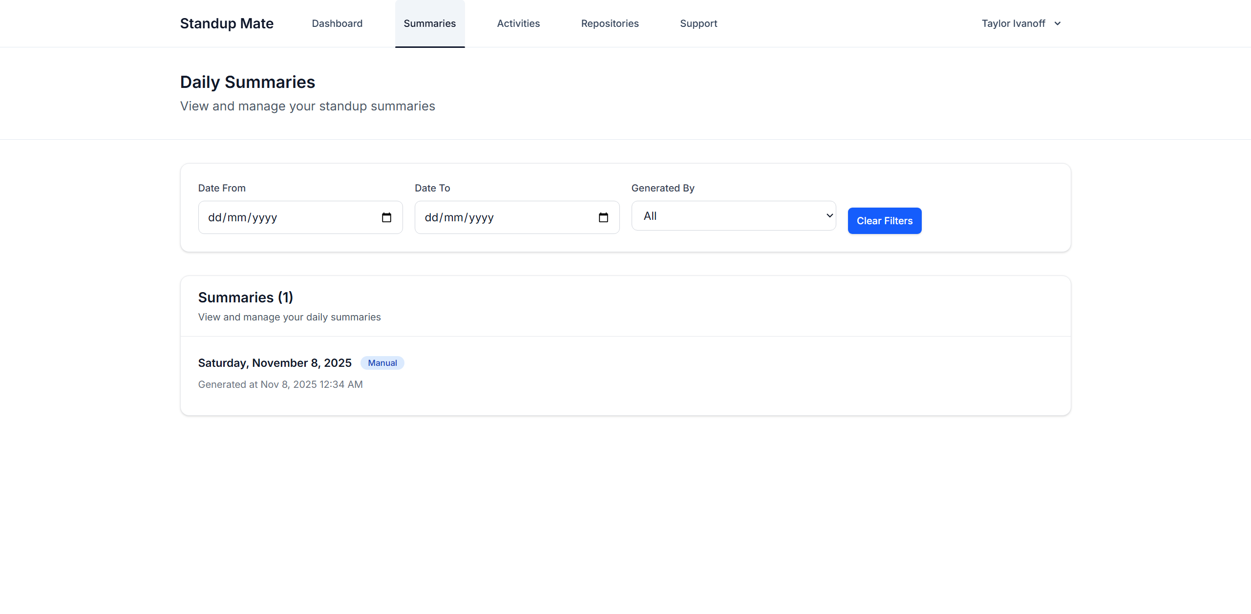Open the Date From calendar picker icon
1251x614 pixels.
(386, 217)
